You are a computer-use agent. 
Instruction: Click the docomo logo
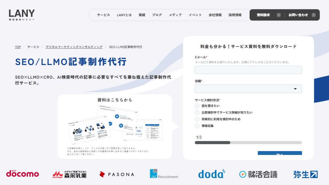pos(23,174)
